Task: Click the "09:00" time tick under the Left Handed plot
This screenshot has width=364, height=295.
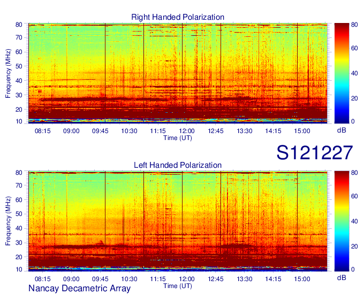Action: [71, 279]
